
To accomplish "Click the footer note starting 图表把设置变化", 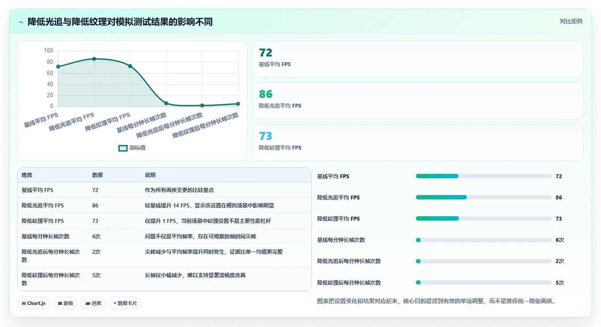I will (x=436, y=301).
